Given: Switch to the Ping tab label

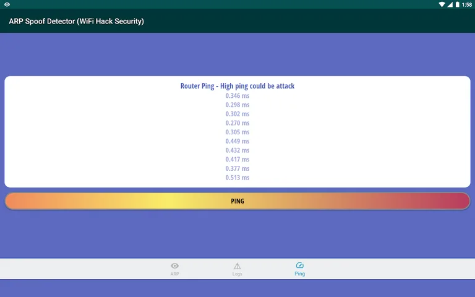Looking at the screenshot, I should [x=299, y=273].
